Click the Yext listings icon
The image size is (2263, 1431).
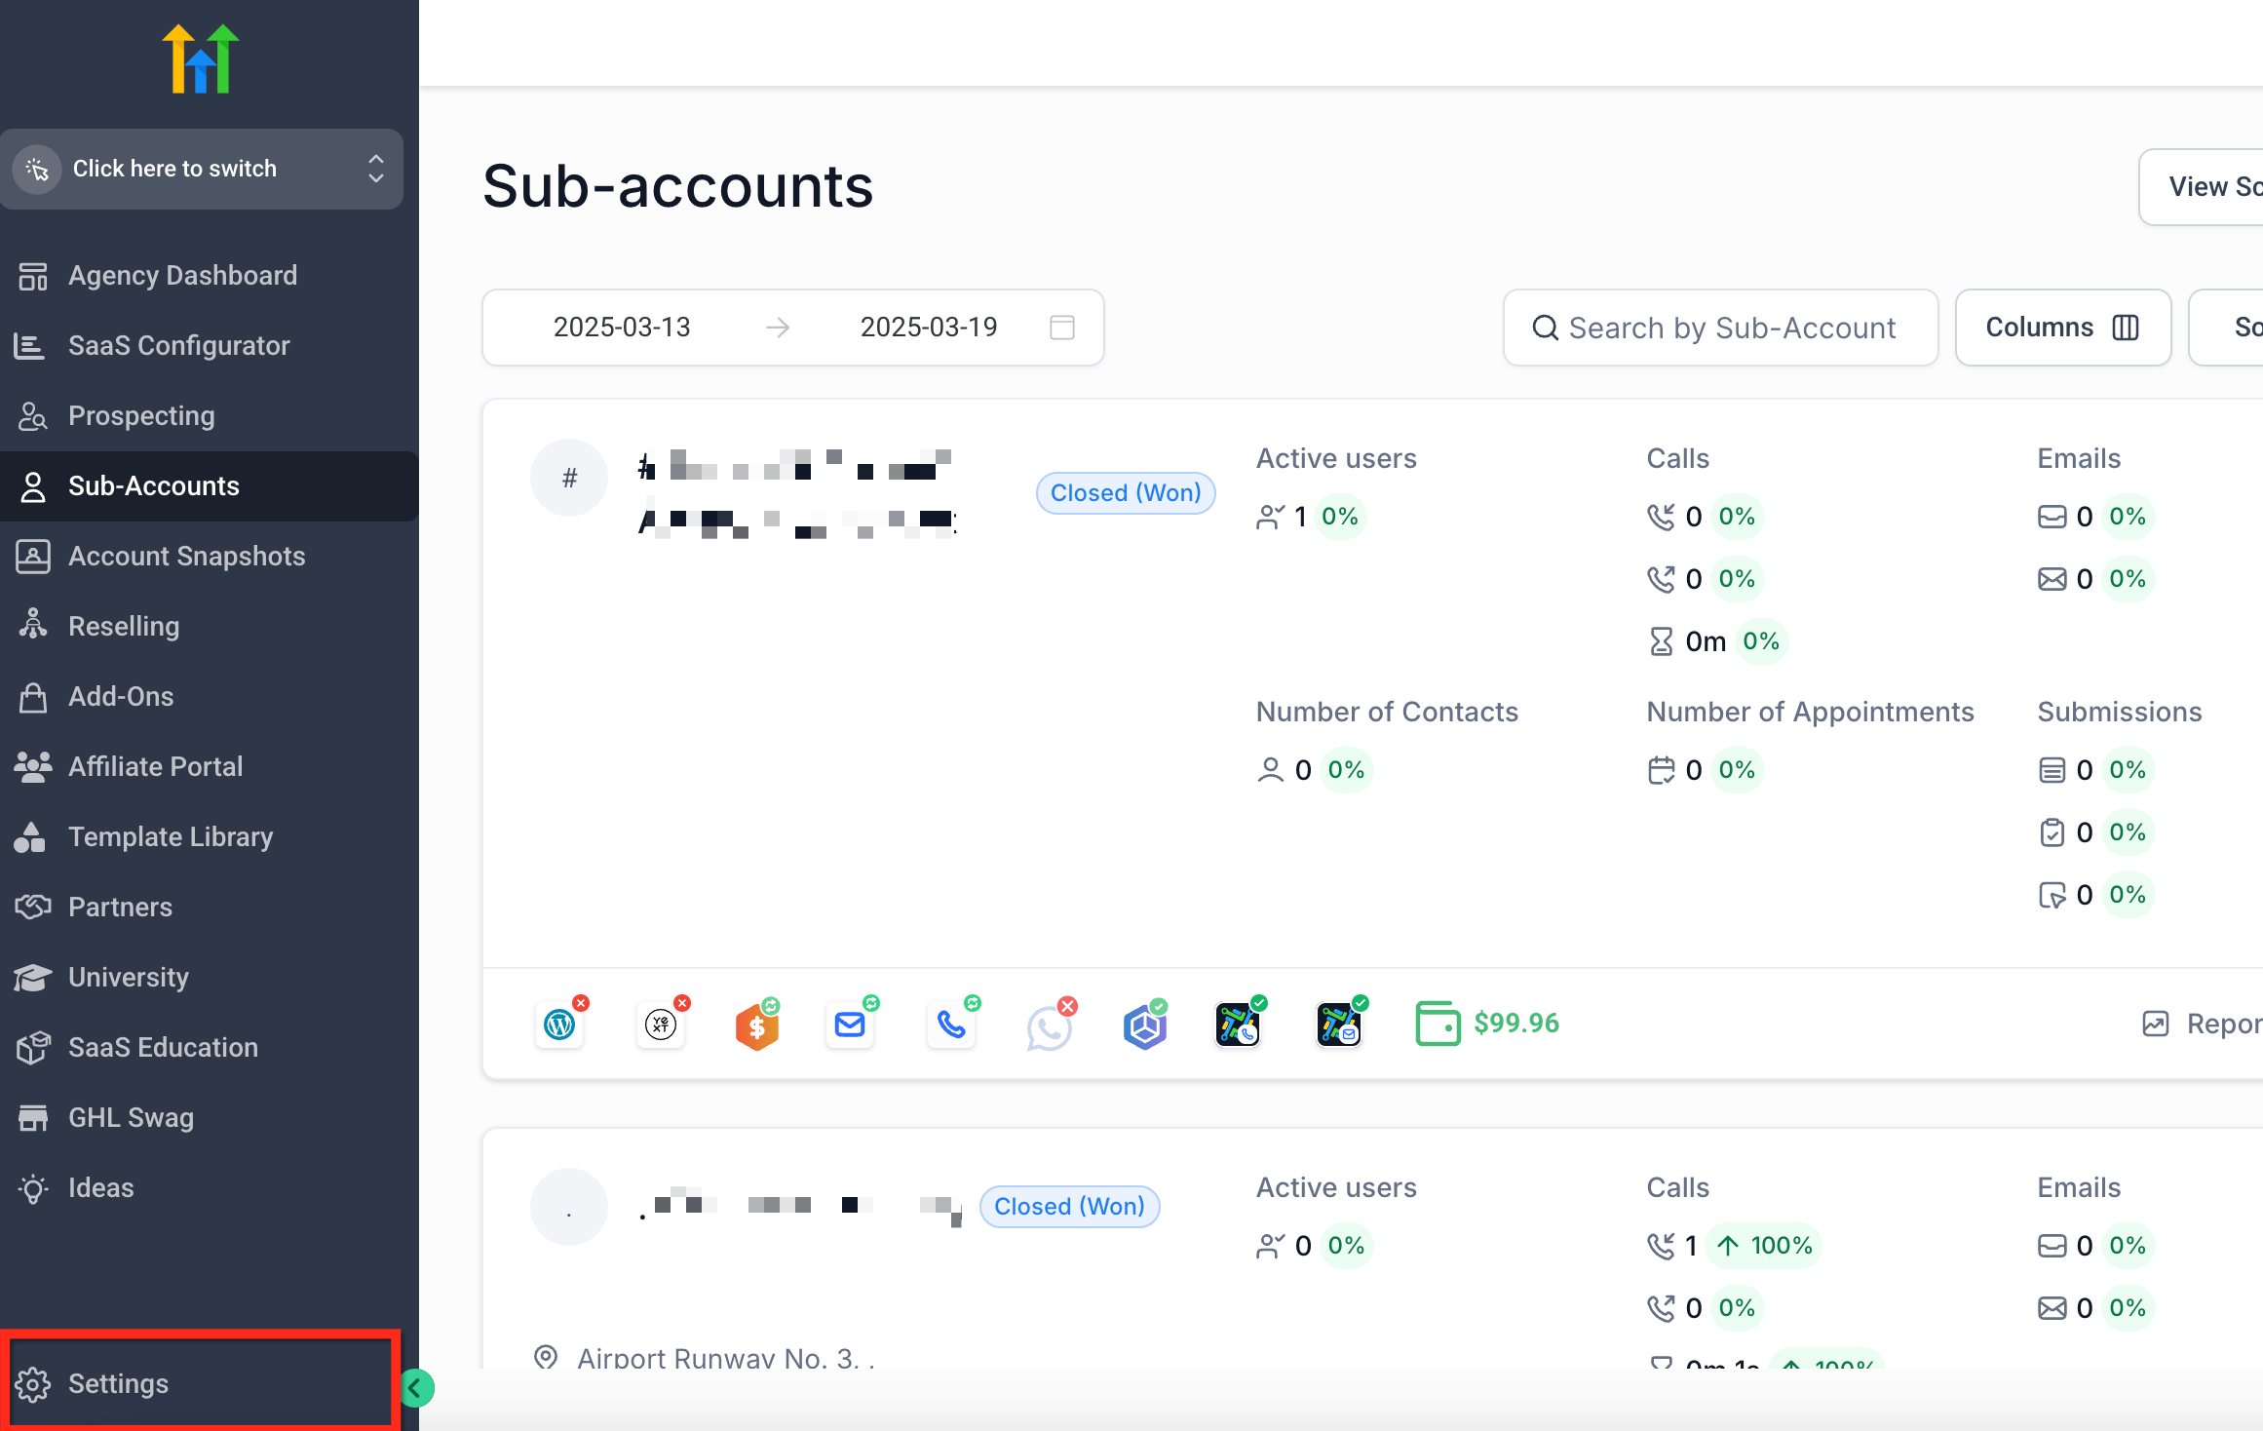pyautogui.click(x=661, y=1024)
